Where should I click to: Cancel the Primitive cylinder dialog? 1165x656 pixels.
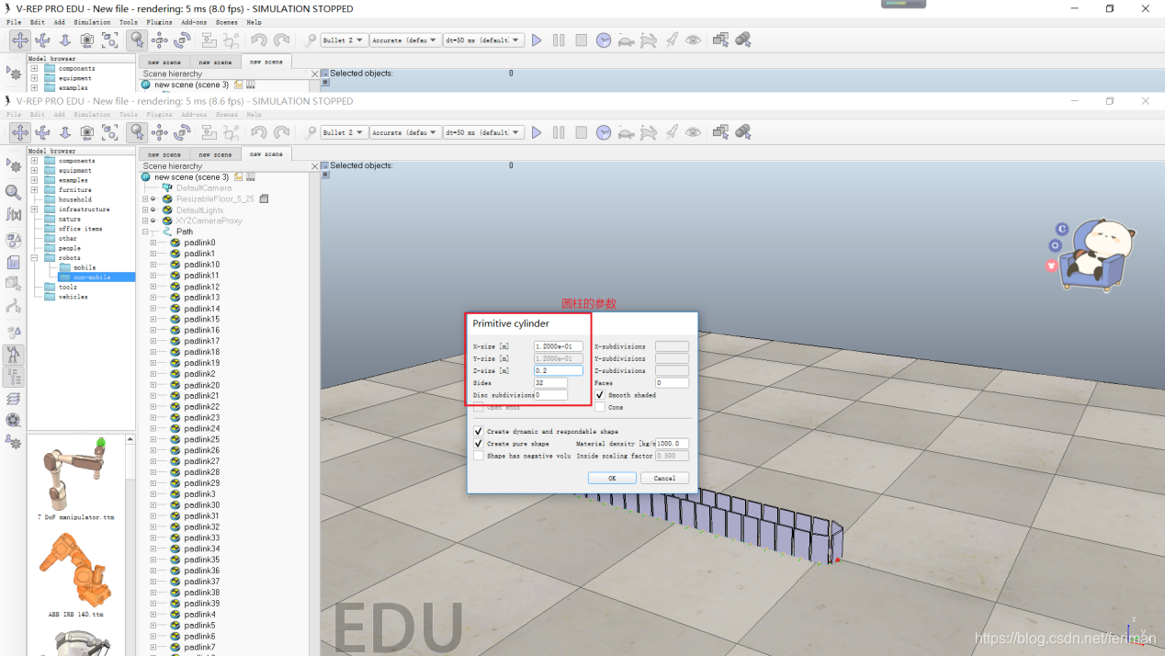(x=664, y=478)
